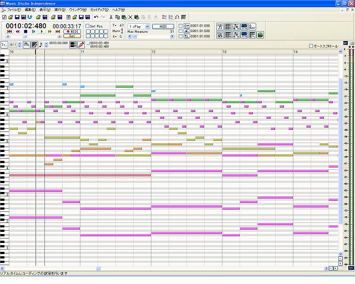
Task: Click the purple rewind button
Action: pos(17,32)
